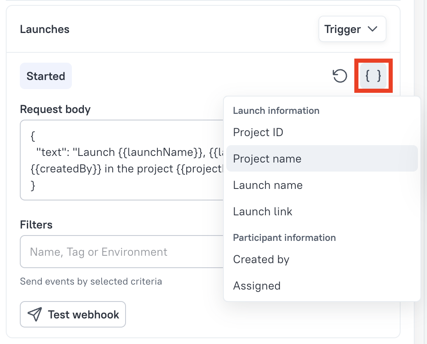Click the paper plane icon on Test webhook
Viewport: 427px width, 344px height.
(x=35, y=315)
